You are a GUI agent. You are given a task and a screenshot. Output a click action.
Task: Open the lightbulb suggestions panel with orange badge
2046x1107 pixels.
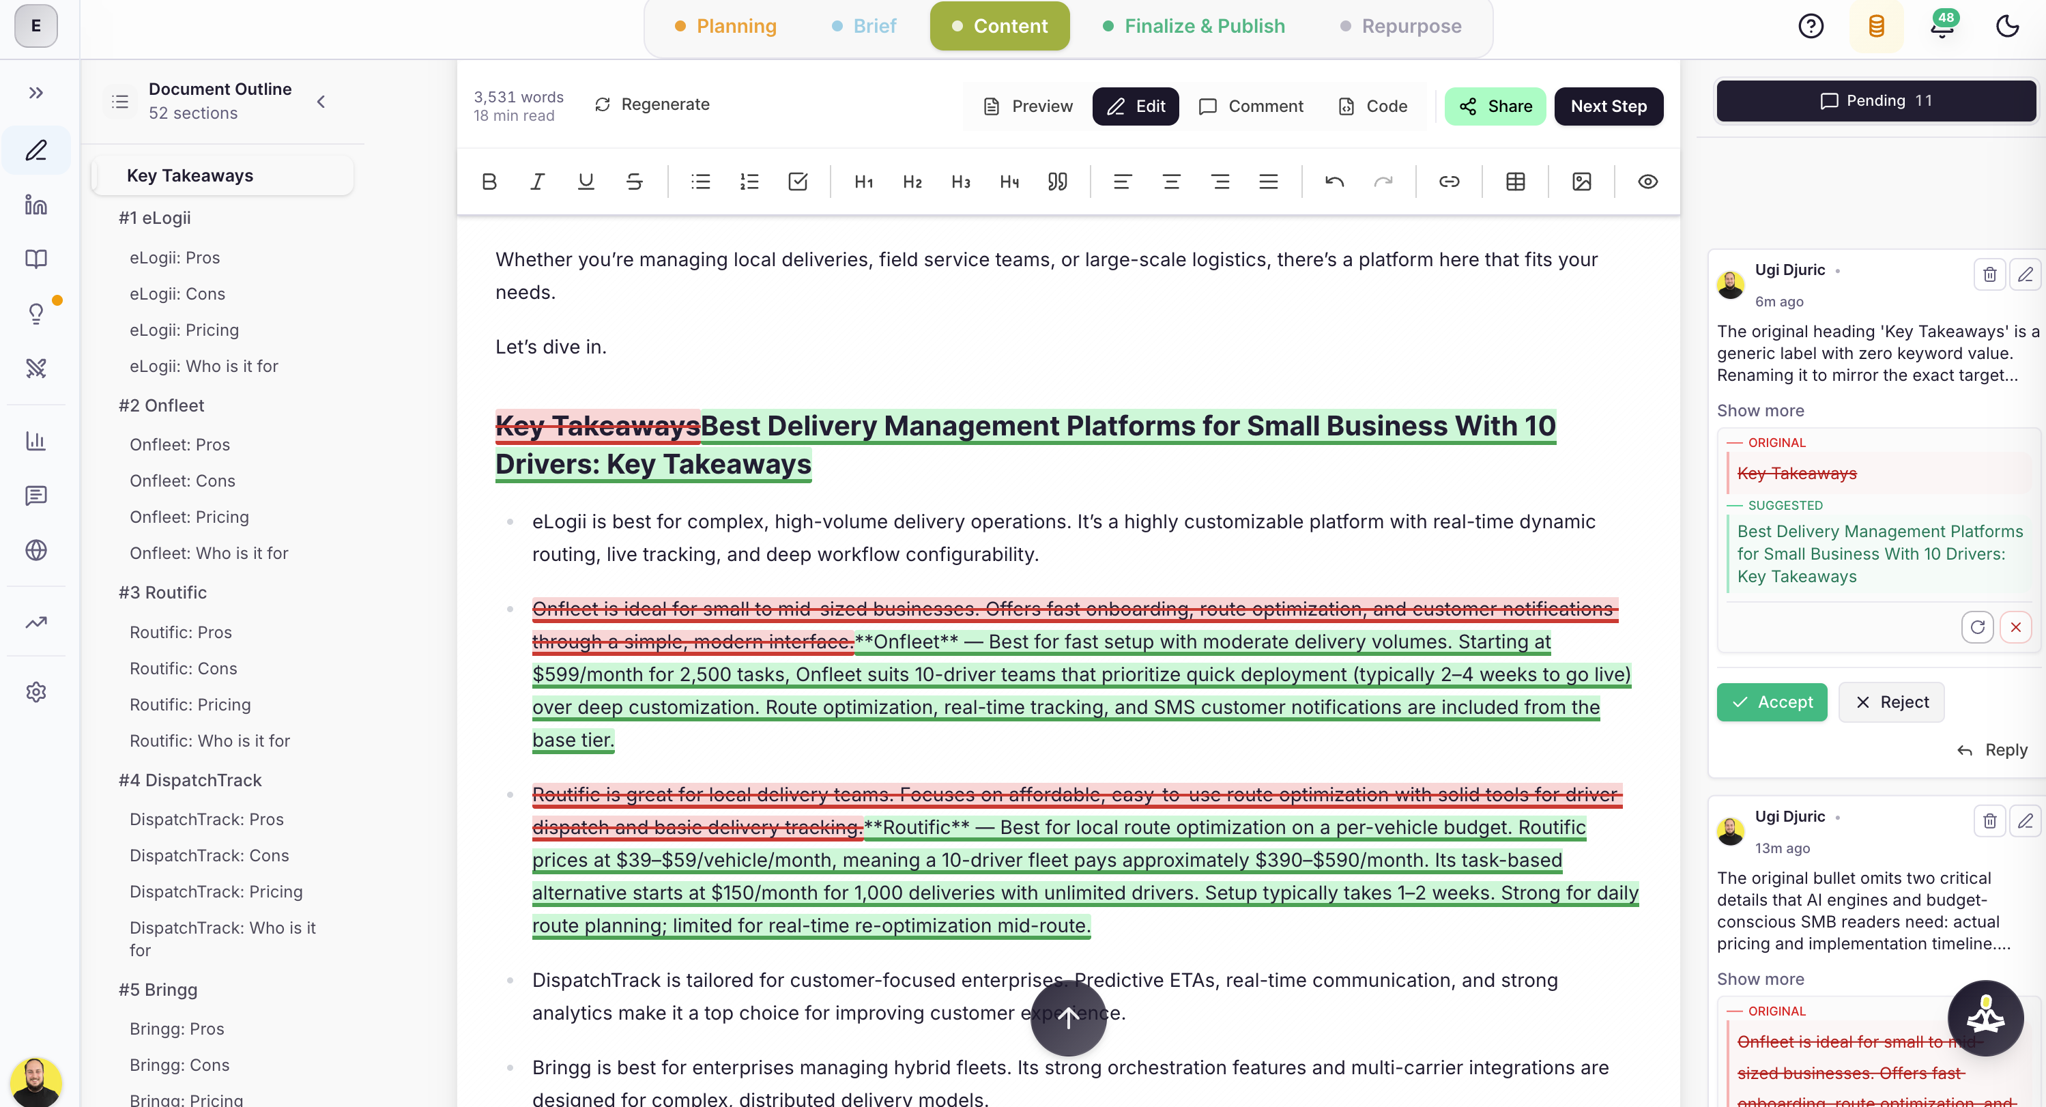pos(35,313)
